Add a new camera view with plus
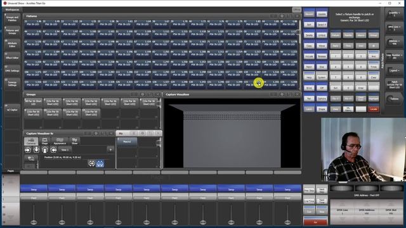 (x=110, y=149)
